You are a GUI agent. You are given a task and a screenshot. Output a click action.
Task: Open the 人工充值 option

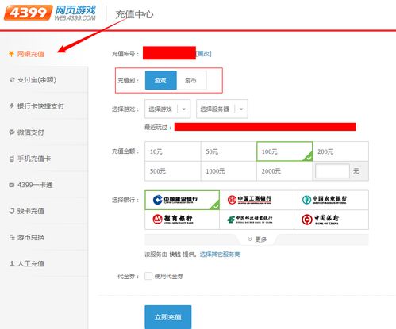44,263
